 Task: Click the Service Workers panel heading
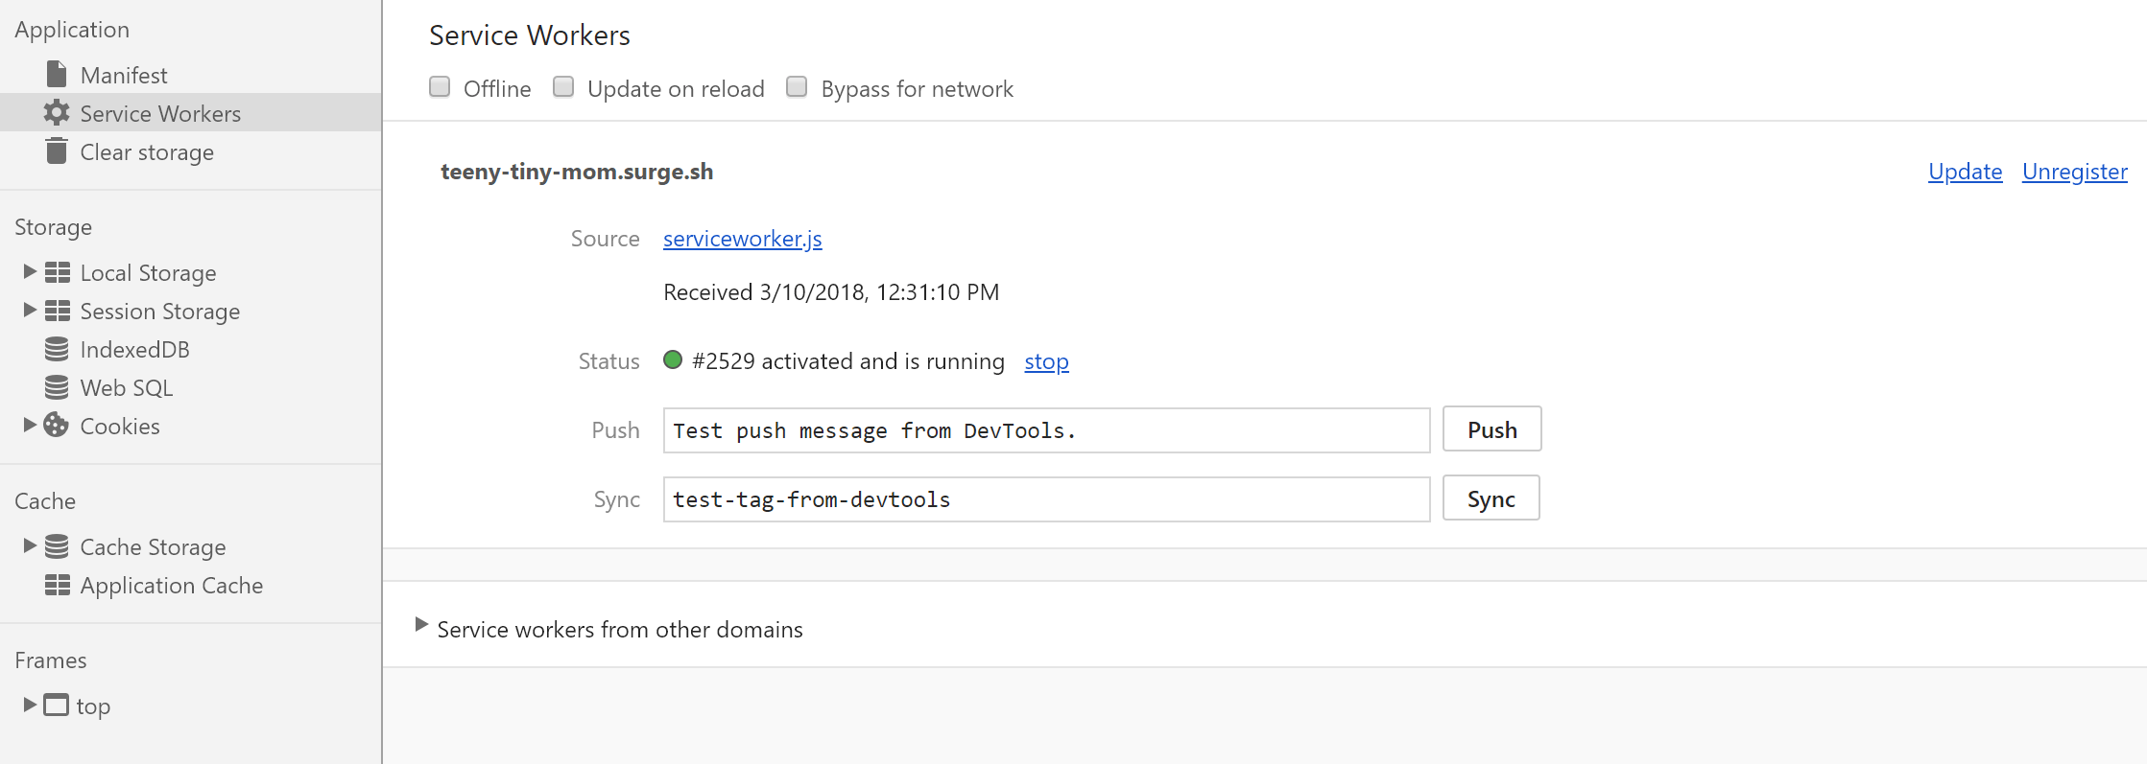pyautogui.click(x=530, y=35)
